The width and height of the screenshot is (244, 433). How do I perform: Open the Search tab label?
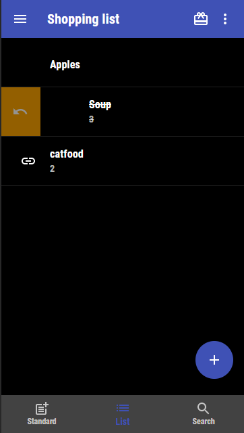coord(204,421)
